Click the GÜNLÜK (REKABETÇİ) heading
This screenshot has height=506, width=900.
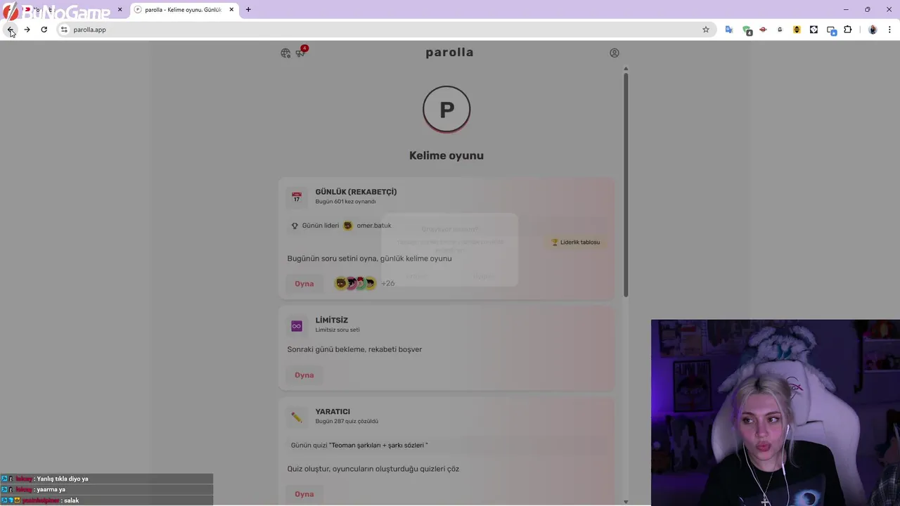[356, 192]
